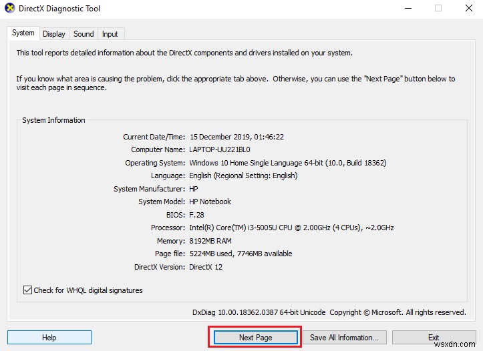Click the 'Page file:' label
Viewport: 483px width, 351px height.
(170, 254)
